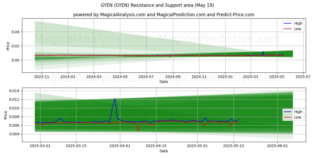
Task: Click the red line sample in the lower legend
Action: tap(288, 117)
